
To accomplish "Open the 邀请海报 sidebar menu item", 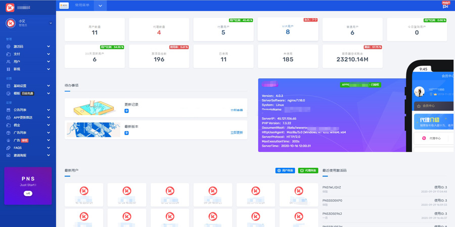I will [20, 155].
